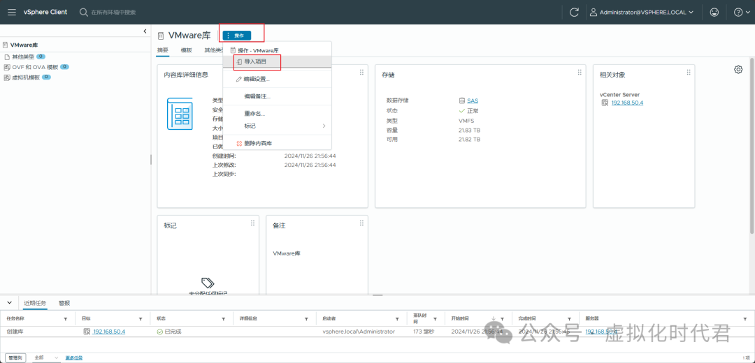Select 其他类型 in the left tree
755x363 pixels.
23,57
